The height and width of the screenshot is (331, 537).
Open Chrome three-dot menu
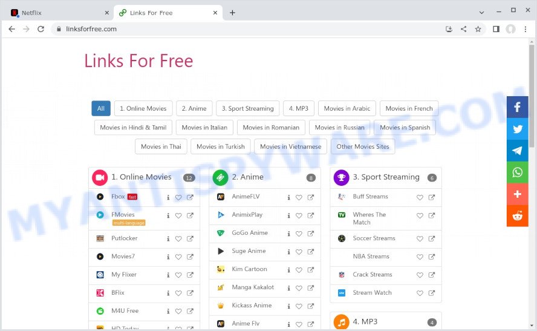[x=526, y=29]
